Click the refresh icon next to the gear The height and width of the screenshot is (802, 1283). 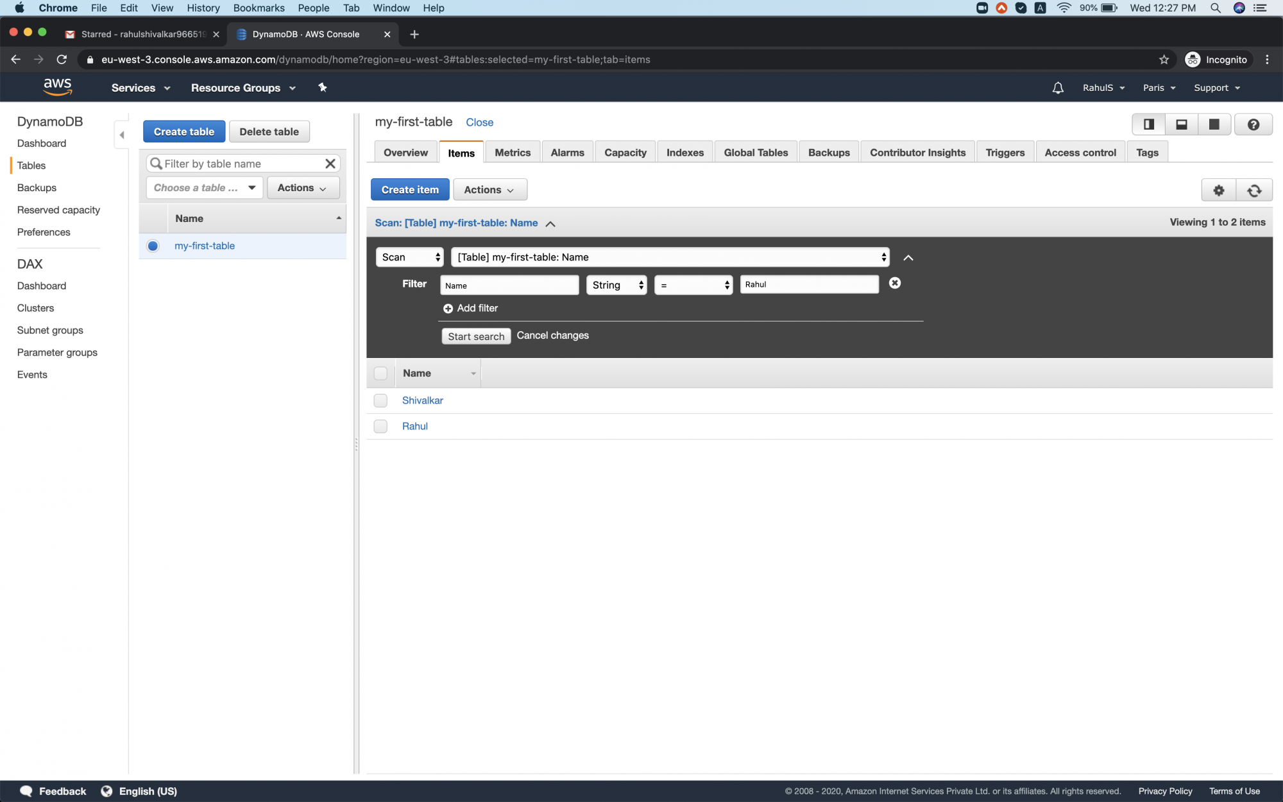(1254, 190)
